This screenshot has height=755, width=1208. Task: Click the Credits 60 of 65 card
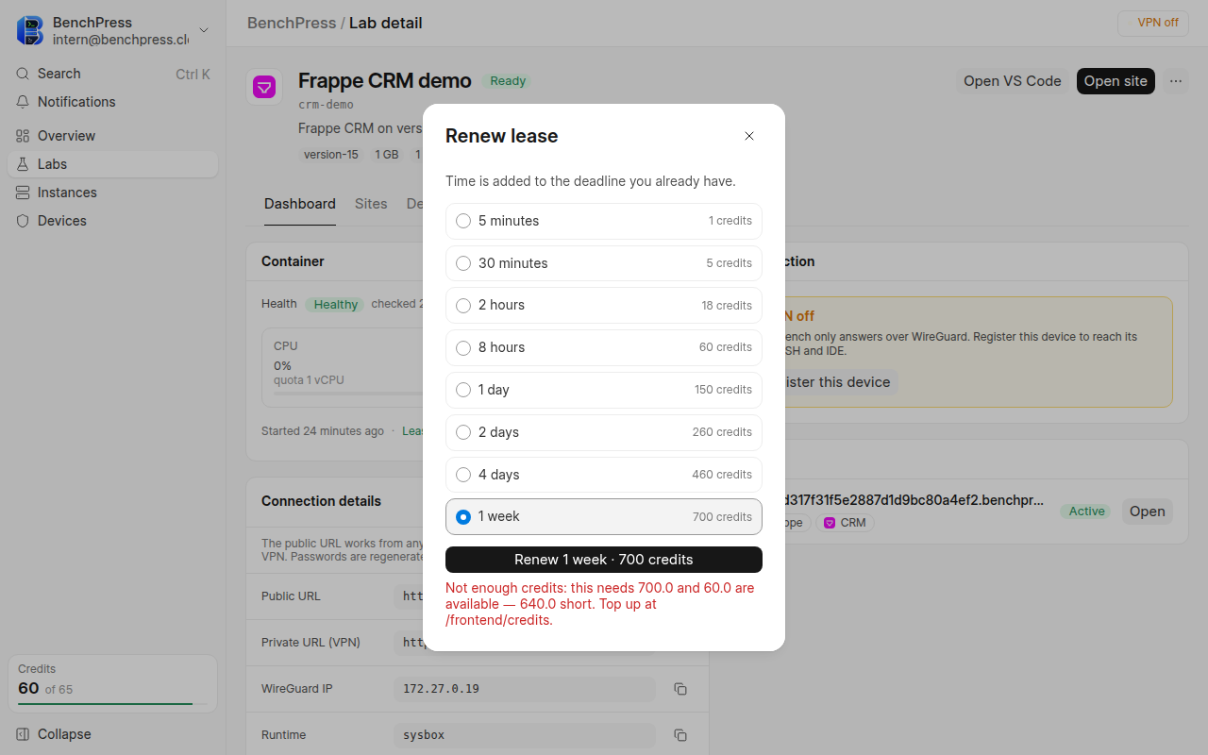point(112,684)
